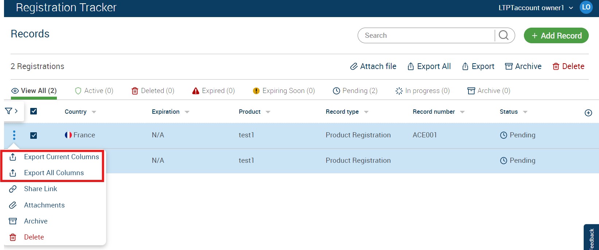Click the toolbar Archive button
The height and width of the screenshot is (250, 599).
(523, 66)
